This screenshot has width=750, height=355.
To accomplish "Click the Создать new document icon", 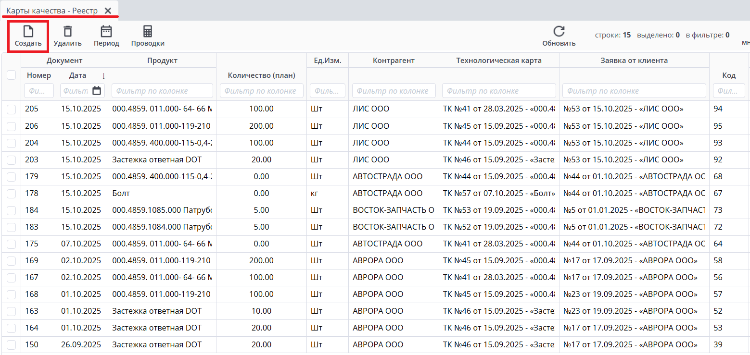I will [x=28, y=32].
